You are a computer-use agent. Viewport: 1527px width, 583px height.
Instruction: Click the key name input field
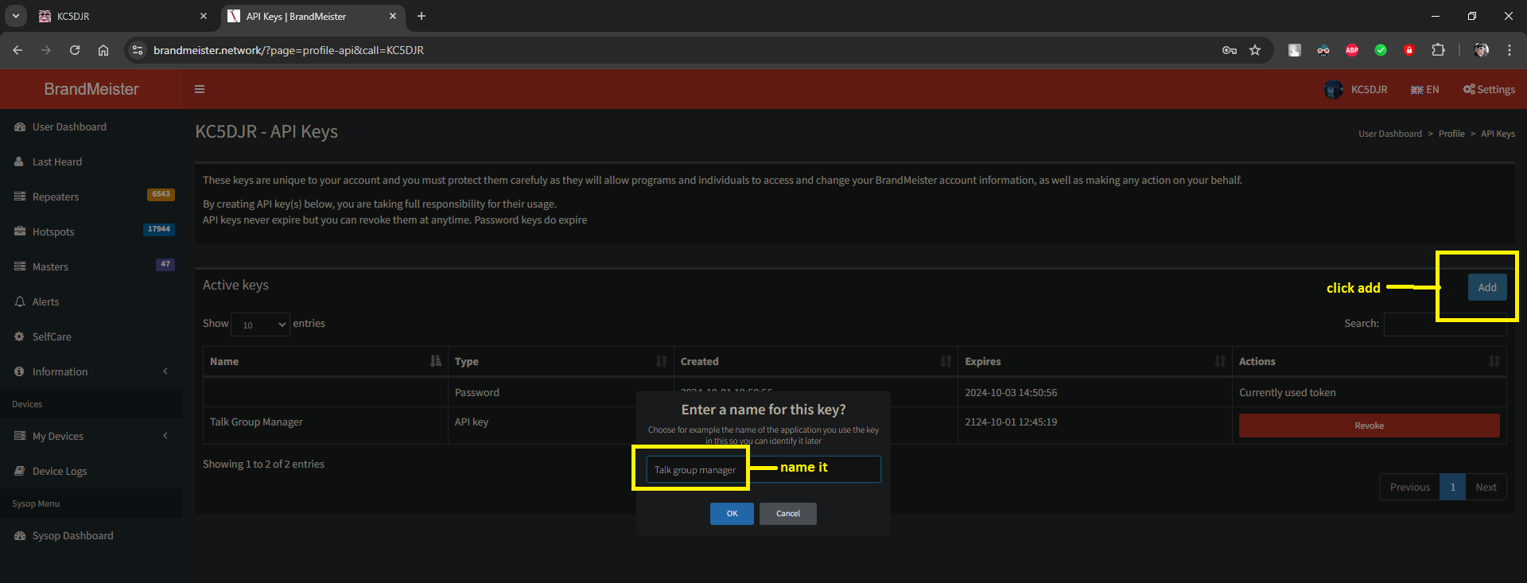coord(763,469)
